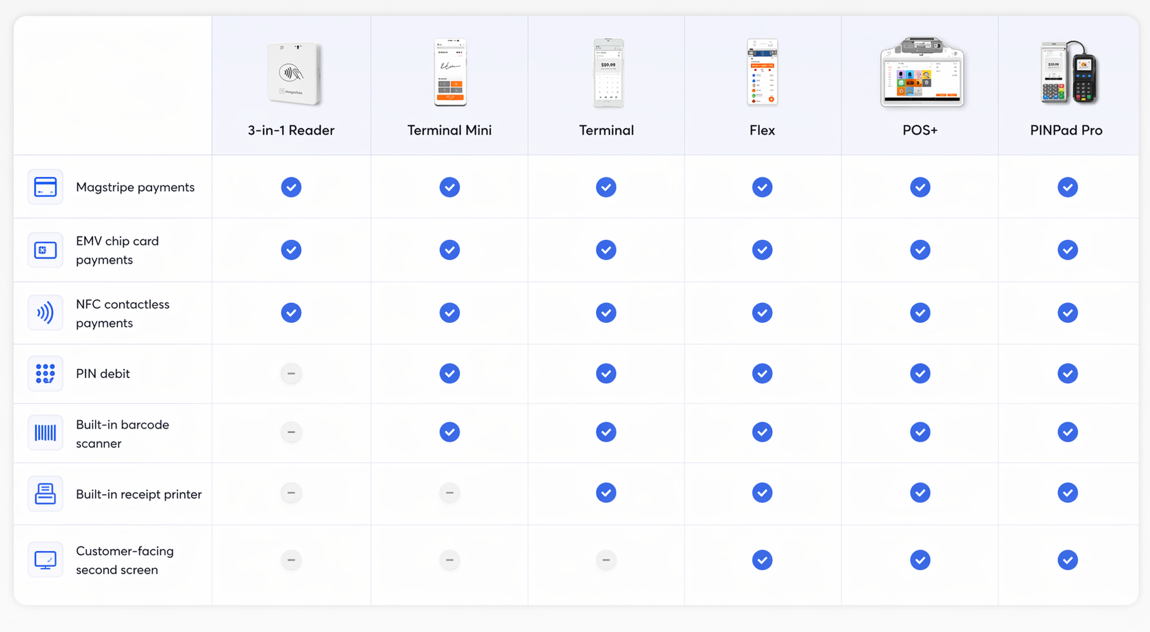Click the NFC contactless waves icon
The image size is (1150, 632).
coord(45,313)
